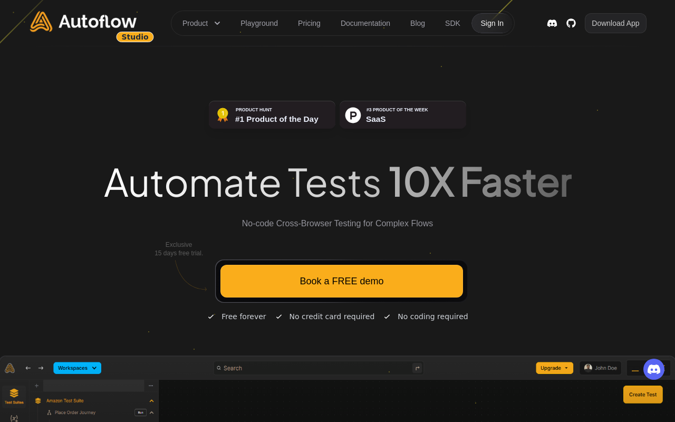This screenshot has height=422, width=675.
Task: Click the back arrow in app preview
Action: 28,368
